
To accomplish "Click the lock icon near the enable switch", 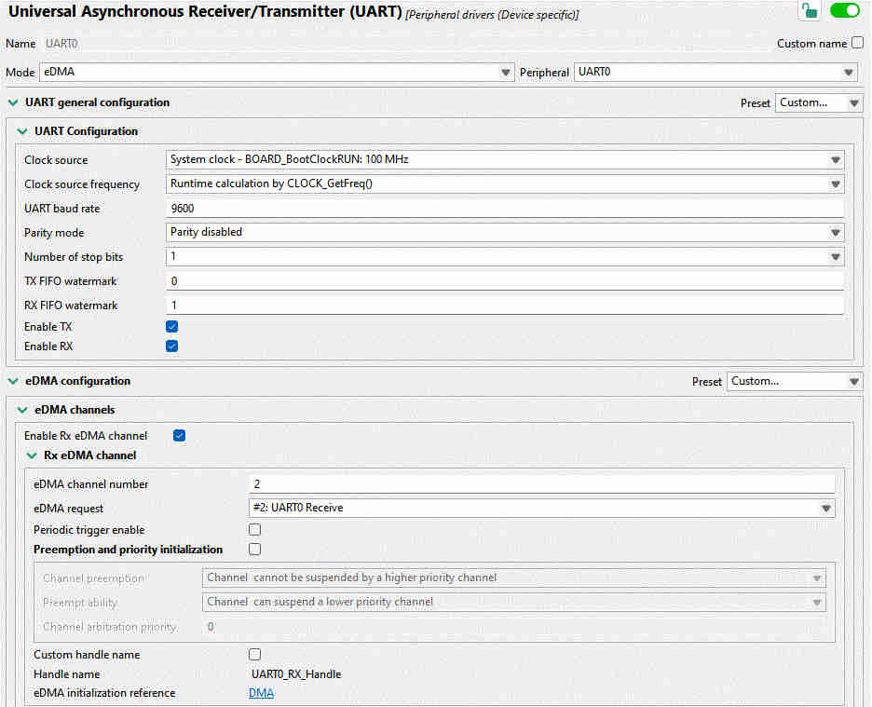I will tap(810, 10).
